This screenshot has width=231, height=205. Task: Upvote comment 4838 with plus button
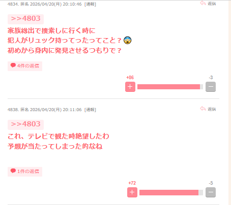[132, 192]
